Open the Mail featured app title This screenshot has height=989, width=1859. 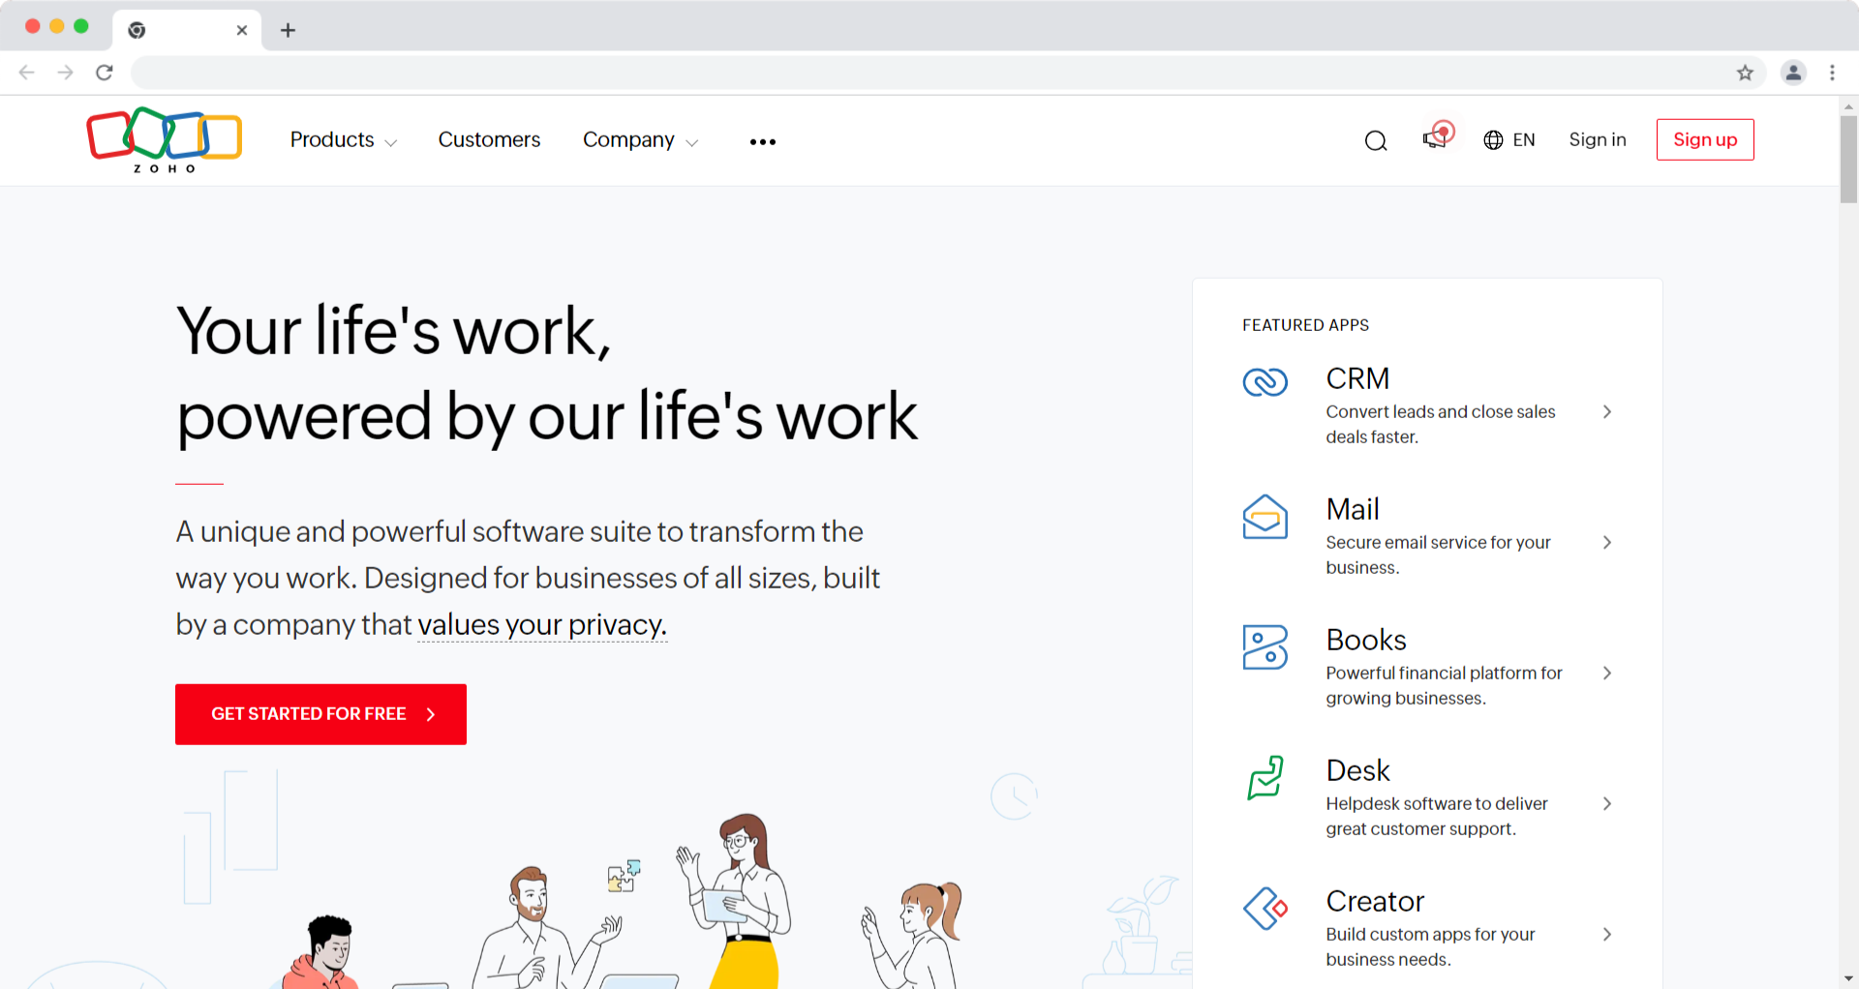(1353, 509)
